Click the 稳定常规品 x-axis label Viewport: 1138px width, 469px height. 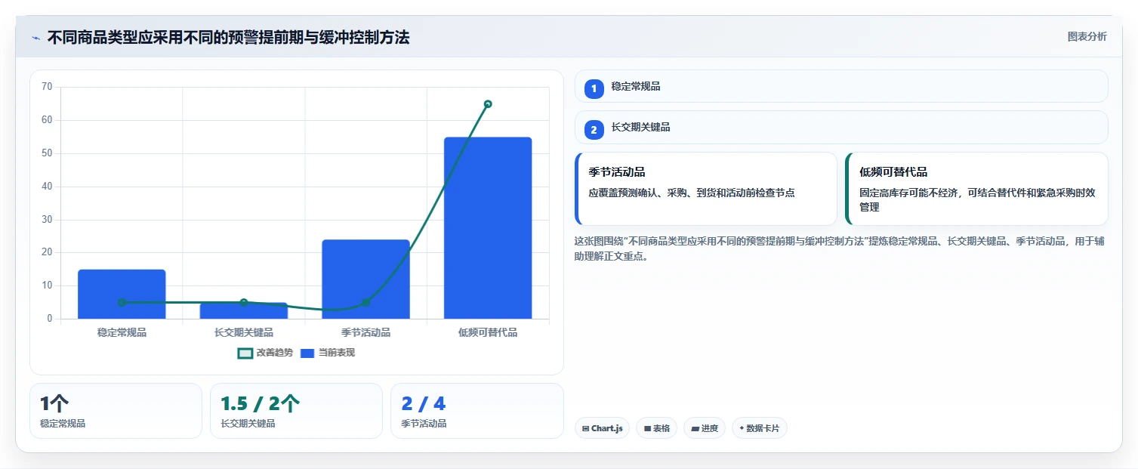click(122, 332)
